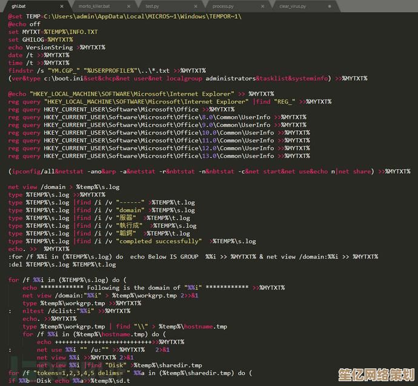Click the 'type %TEMP%\s.log >>%MYTXT%' line

click(x=57, y=195)
